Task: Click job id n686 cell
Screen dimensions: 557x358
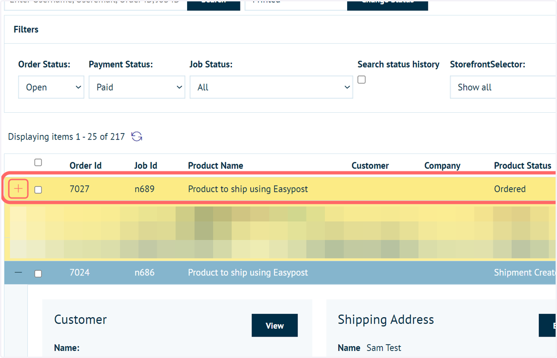Action: pyautogui.click(x=144, y=273)
